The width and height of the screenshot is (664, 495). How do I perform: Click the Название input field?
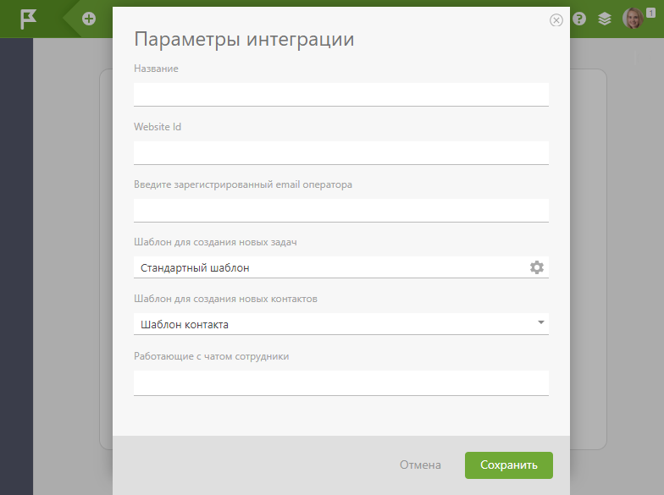pyautogui.click(x=340, y=95)
